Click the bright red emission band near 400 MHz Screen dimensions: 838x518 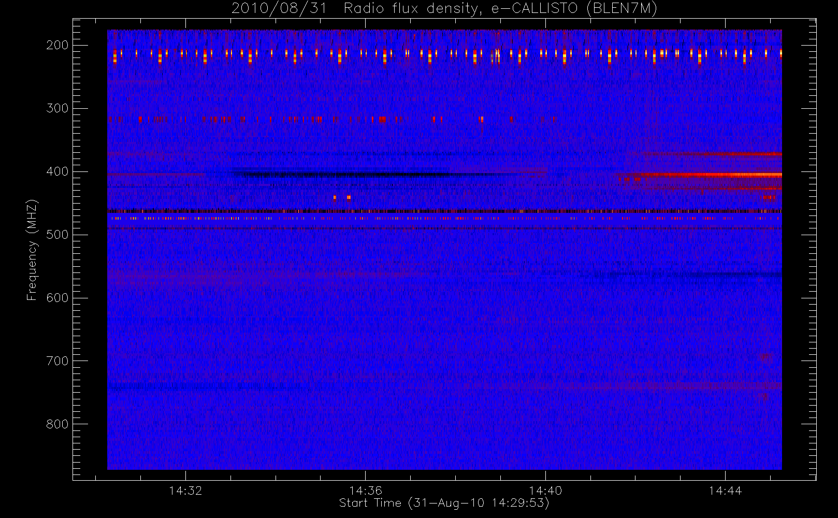(704, 175)
